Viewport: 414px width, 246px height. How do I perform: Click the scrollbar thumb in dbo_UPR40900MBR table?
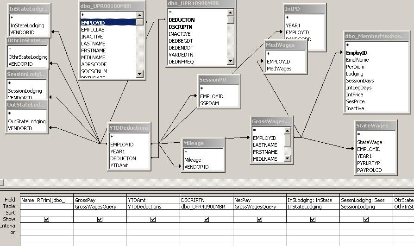point(231,20)
